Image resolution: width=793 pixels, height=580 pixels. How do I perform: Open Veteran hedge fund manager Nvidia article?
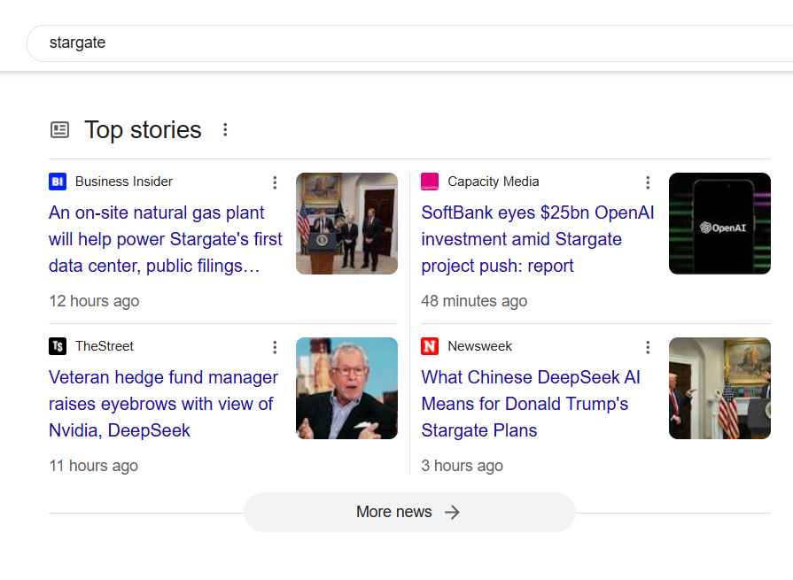pyautogui.click(x=163, y=404)
